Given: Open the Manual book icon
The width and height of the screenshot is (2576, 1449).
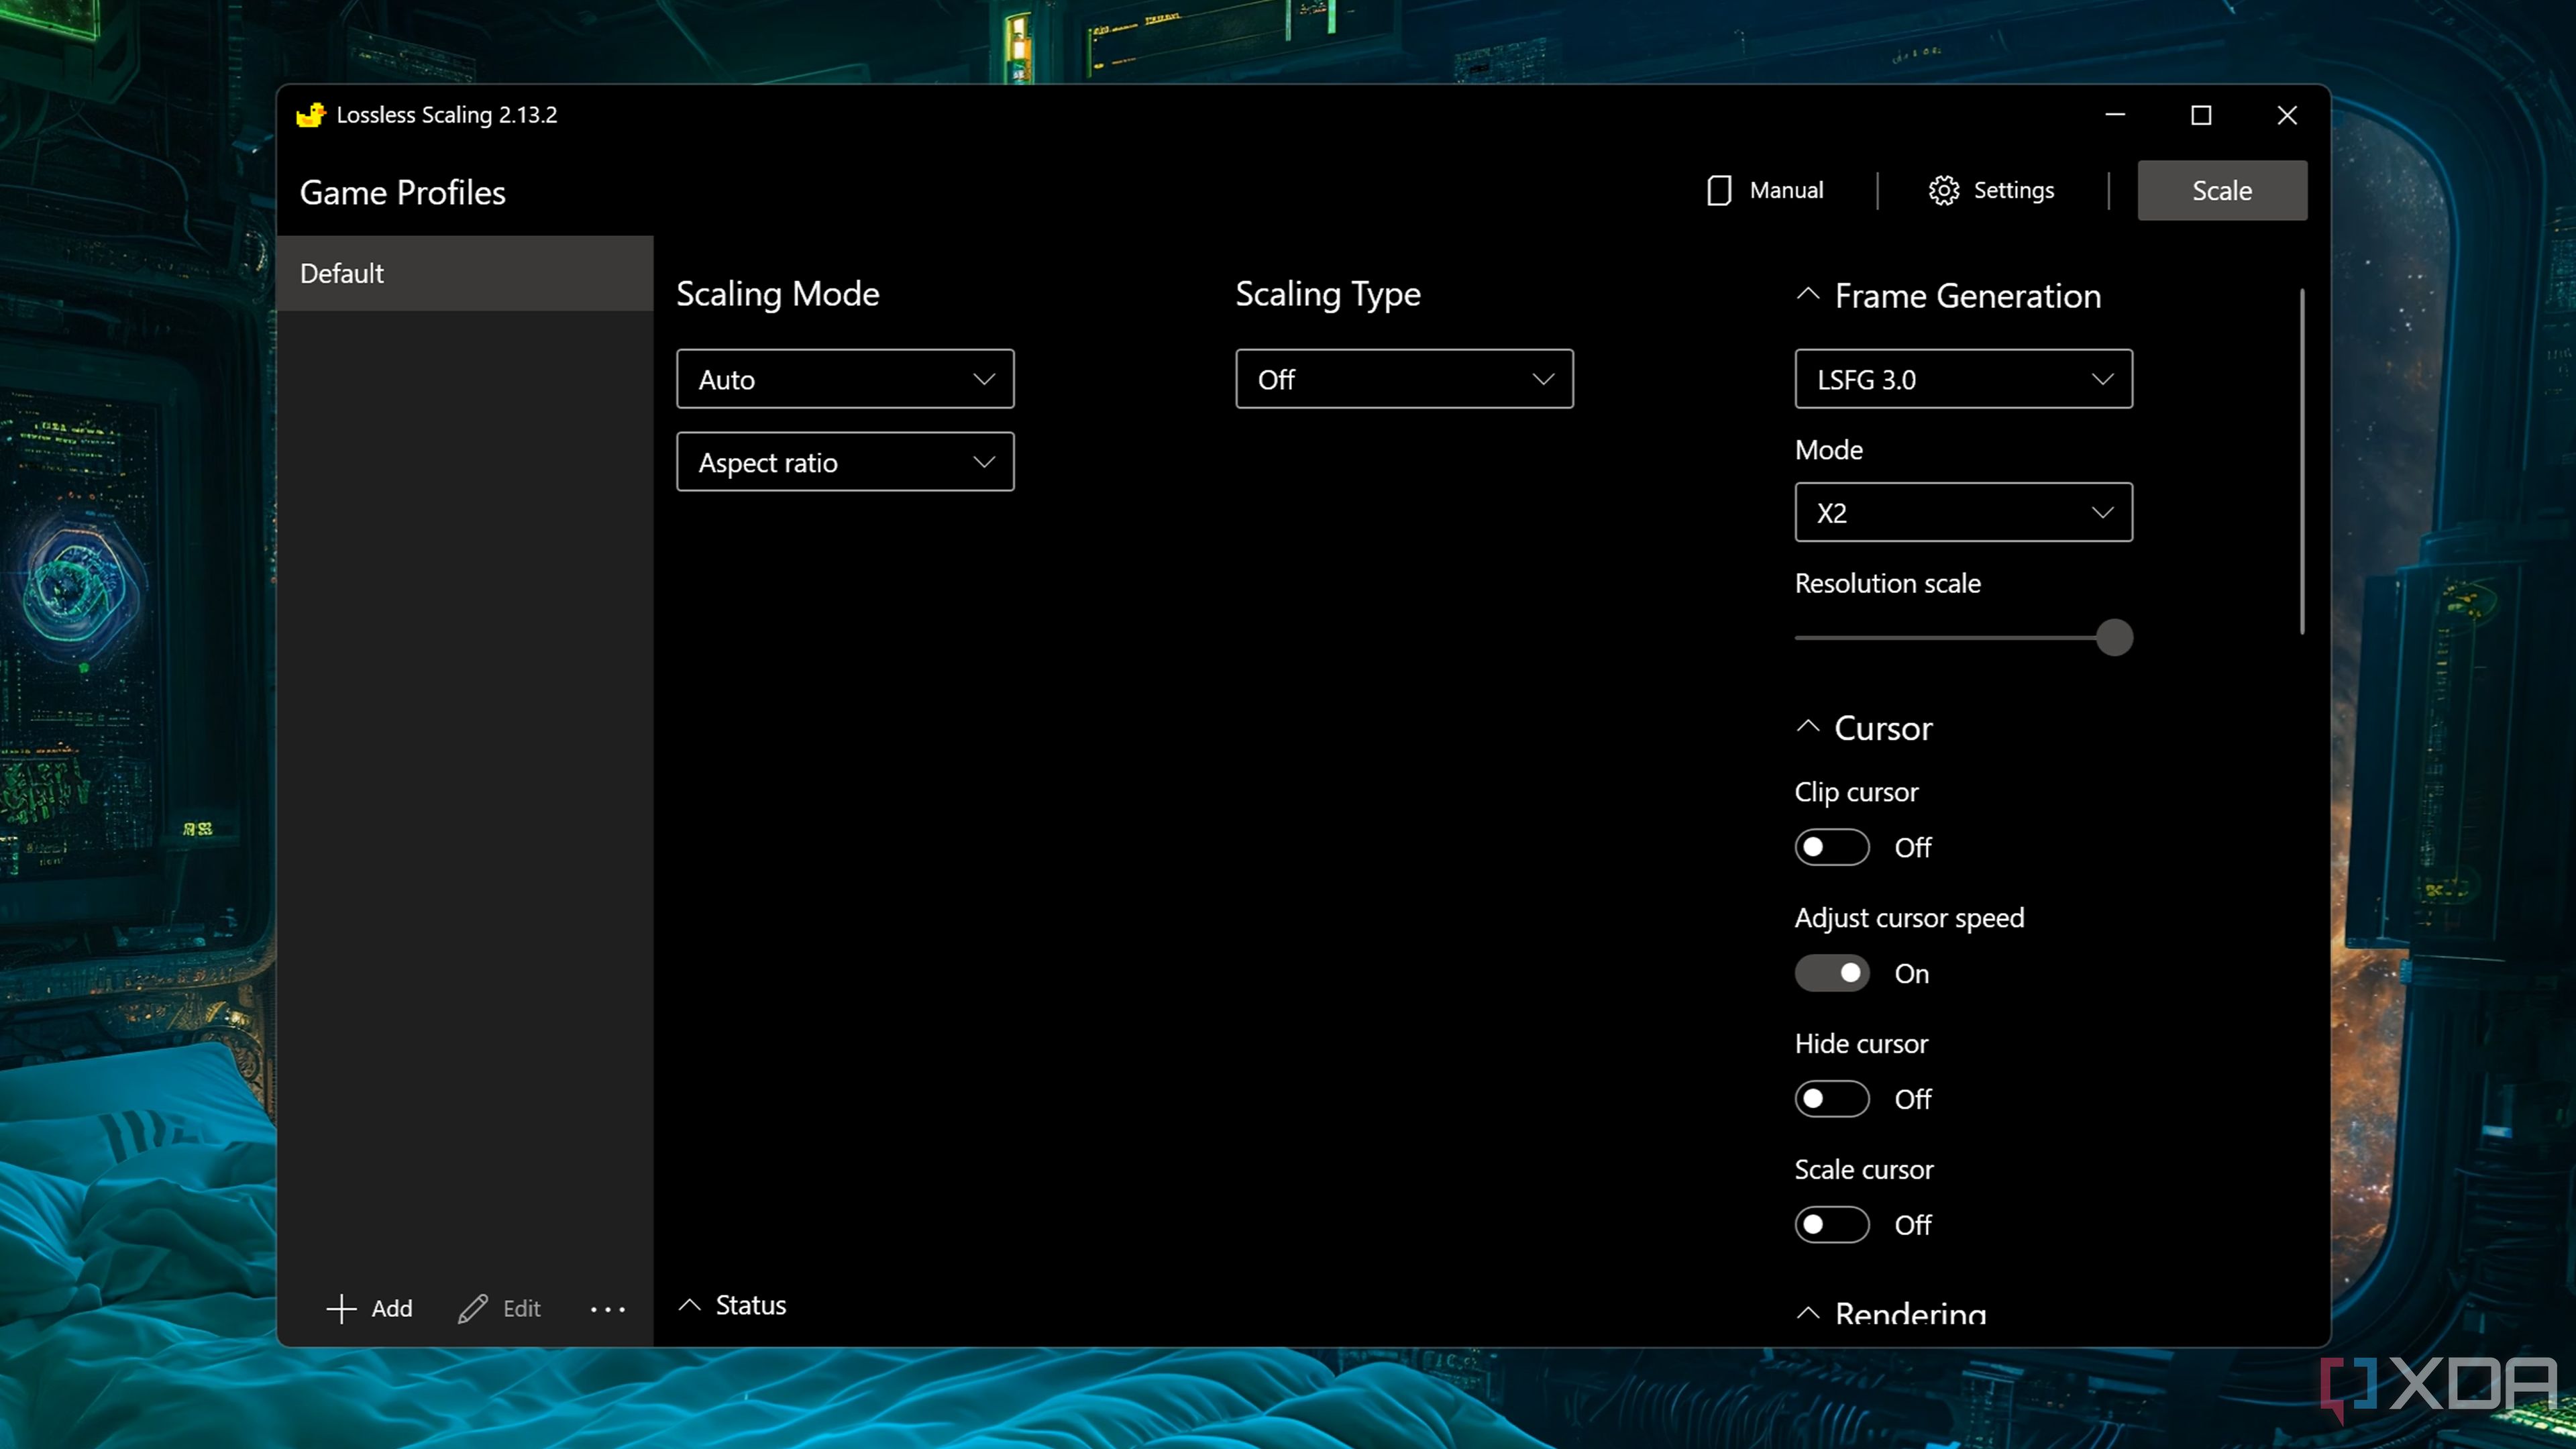Looking at the screenshot, I should pos(1718,190).
